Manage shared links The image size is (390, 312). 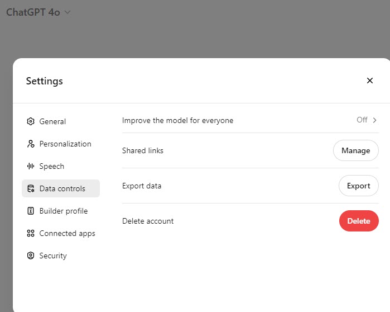355,150
